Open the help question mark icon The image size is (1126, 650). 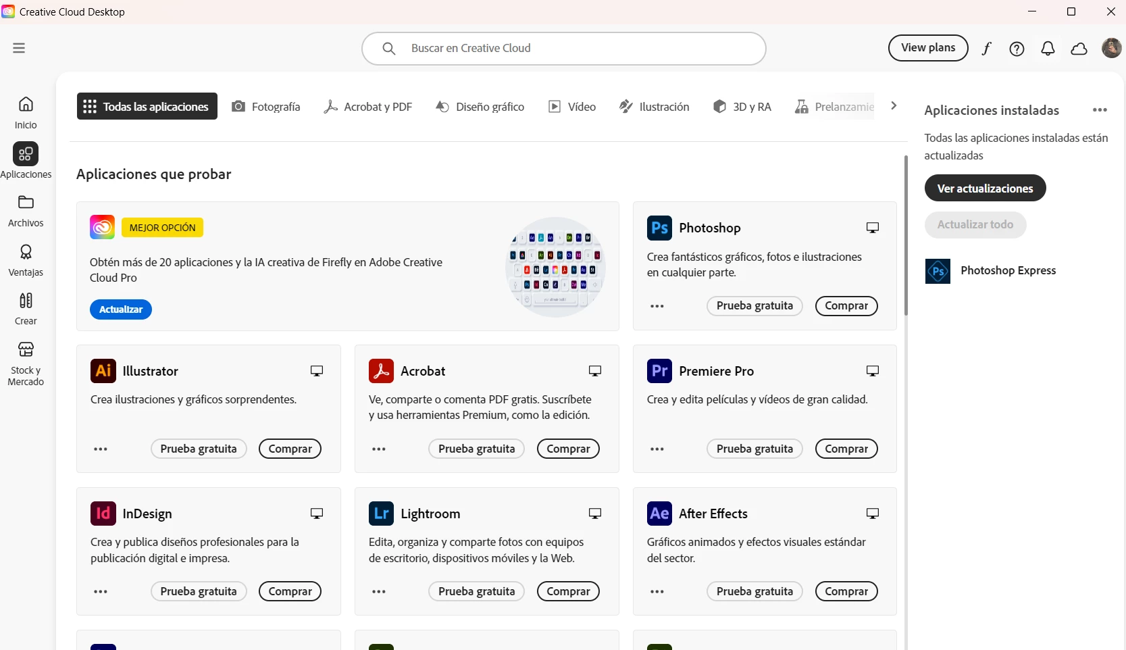pyautogui.click(x=1017, y=49)
